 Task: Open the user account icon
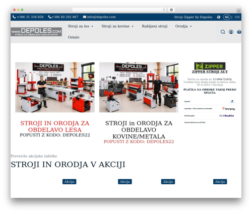click(231, 32)
